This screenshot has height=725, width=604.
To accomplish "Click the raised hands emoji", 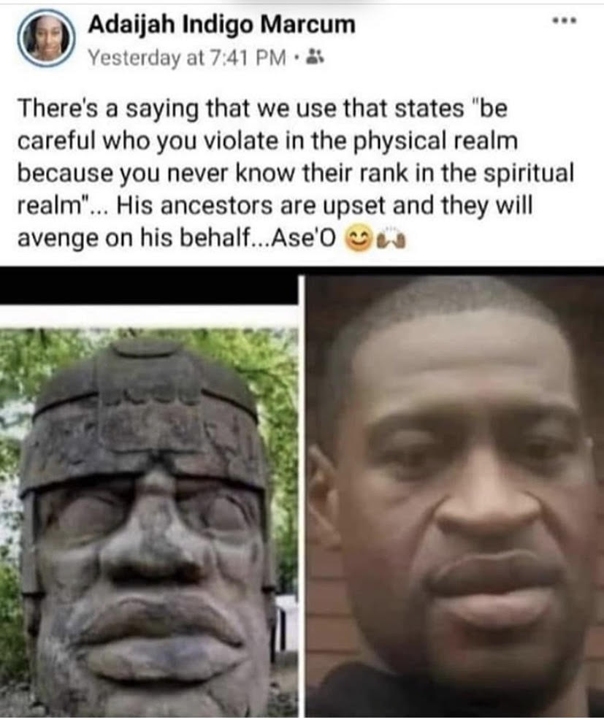I will tap(391, 239).
